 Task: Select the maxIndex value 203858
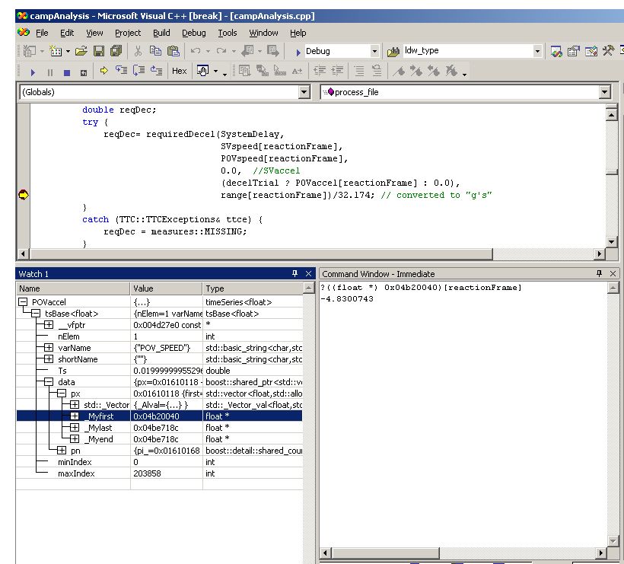click(147, 473)
